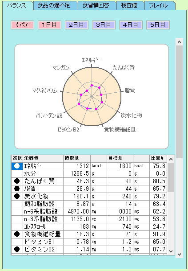Show data for 5日目
The image size is (188, 271).
coord(158,25)
